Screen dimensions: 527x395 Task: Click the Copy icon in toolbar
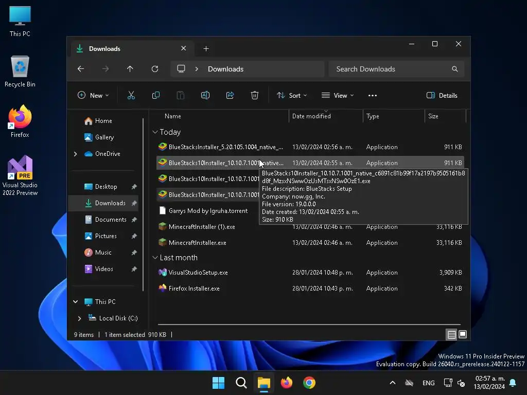click(155, 95)
